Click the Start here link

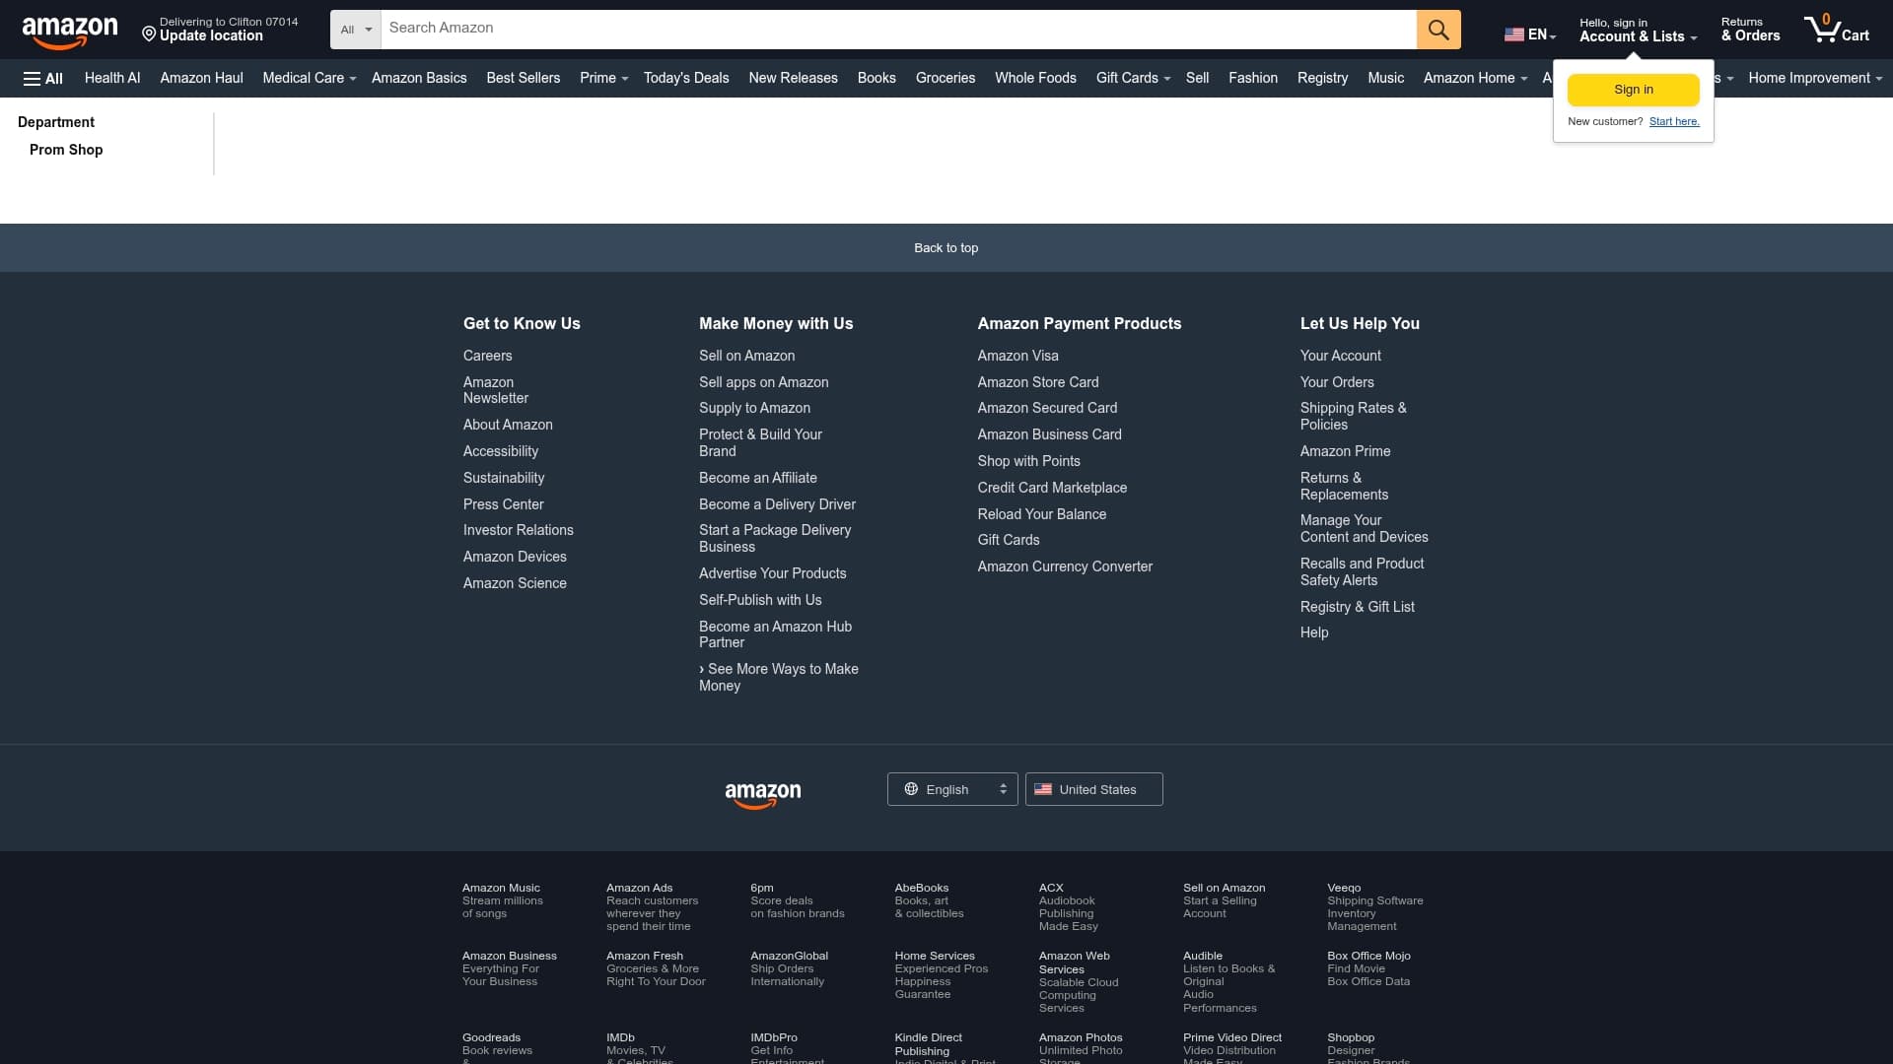pos(1674,121)
